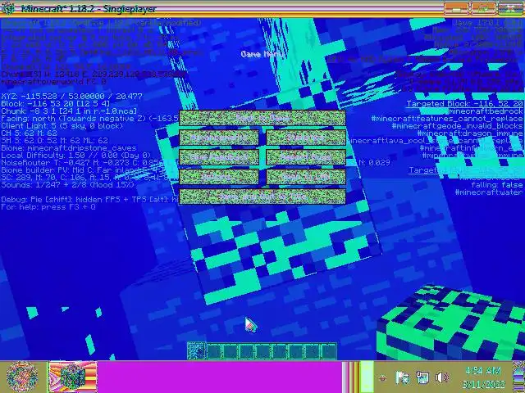Open the Statistics screen
Image resolution: width=525 pixels, height=393 pixels.
[x=306, y=138]
